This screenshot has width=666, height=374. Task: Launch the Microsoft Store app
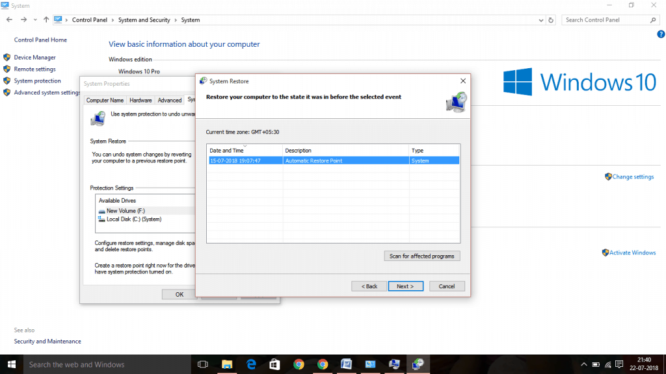point(274,364)
